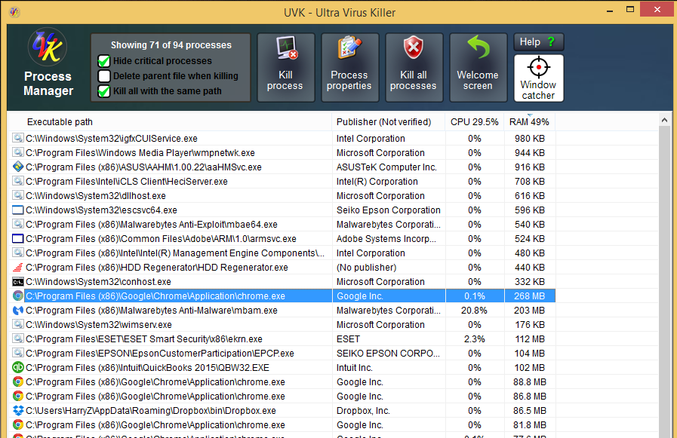677x438 pixels.
Task: Open Process properties
Action: pyautogui.click(x=349, y=67)
